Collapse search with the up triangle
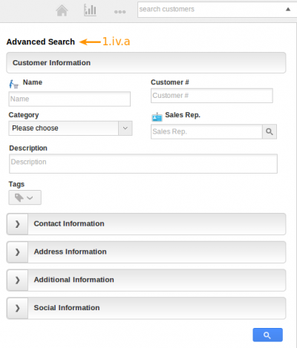This screenshot has height=348, width=297. [x=288, y=10]
